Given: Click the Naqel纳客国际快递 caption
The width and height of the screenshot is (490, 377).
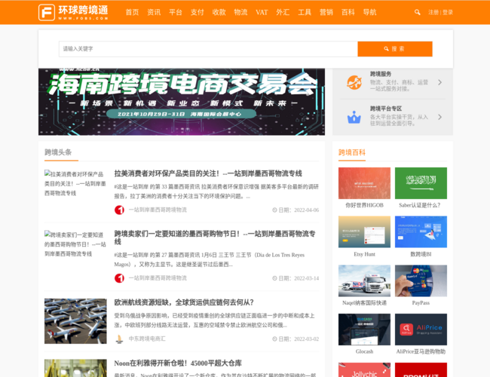Looking at the screenshot, I should (364, 303).
